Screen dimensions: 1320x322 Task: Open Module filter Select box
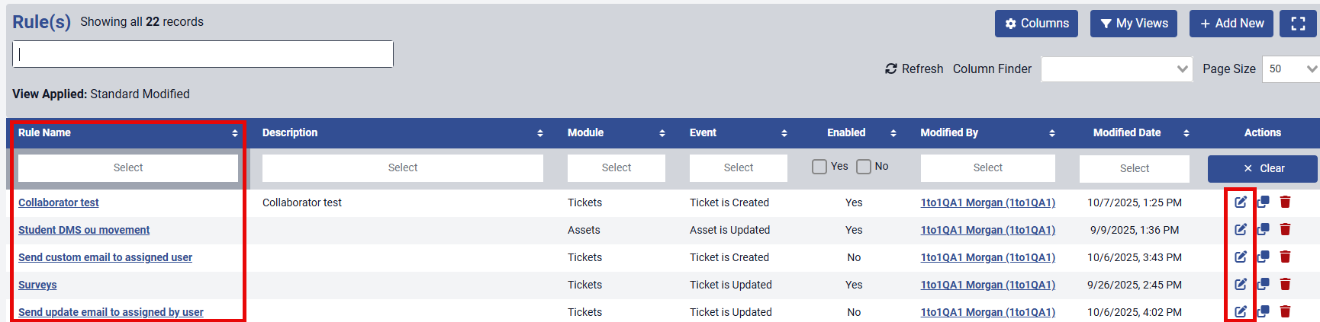tap(617, 168)
